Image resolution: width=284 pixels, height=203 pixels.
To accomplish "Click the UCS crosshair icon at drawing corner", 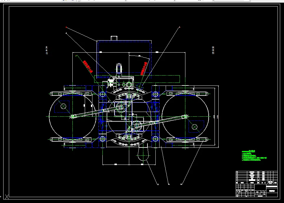I will [7, 197].
